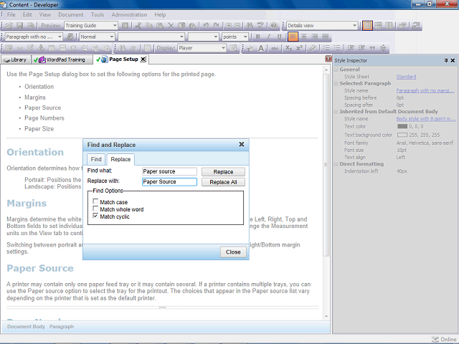Switch to vertical split layout
Image resolution: width=459 pixels, height=344 pixels.
click(x=389, y=26)
